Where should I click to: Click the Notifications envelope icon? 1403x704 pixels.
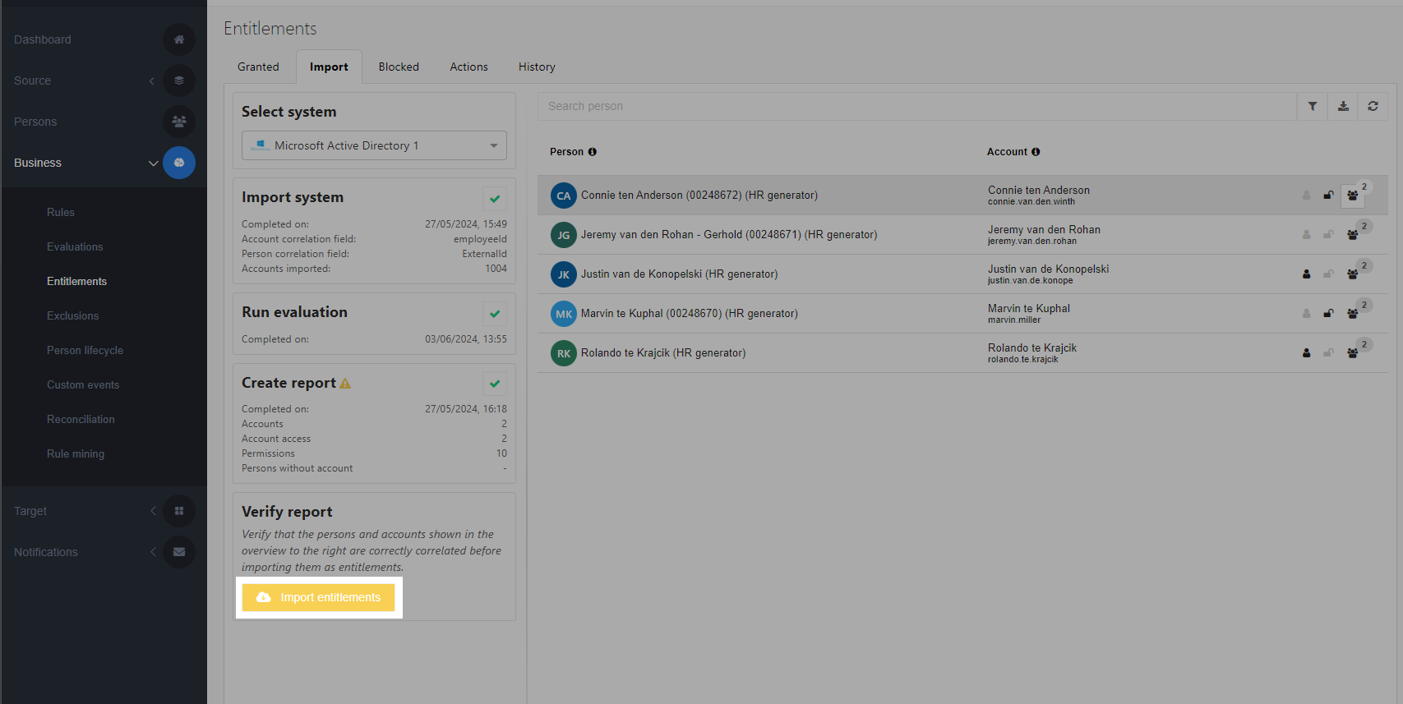[178, 552]
